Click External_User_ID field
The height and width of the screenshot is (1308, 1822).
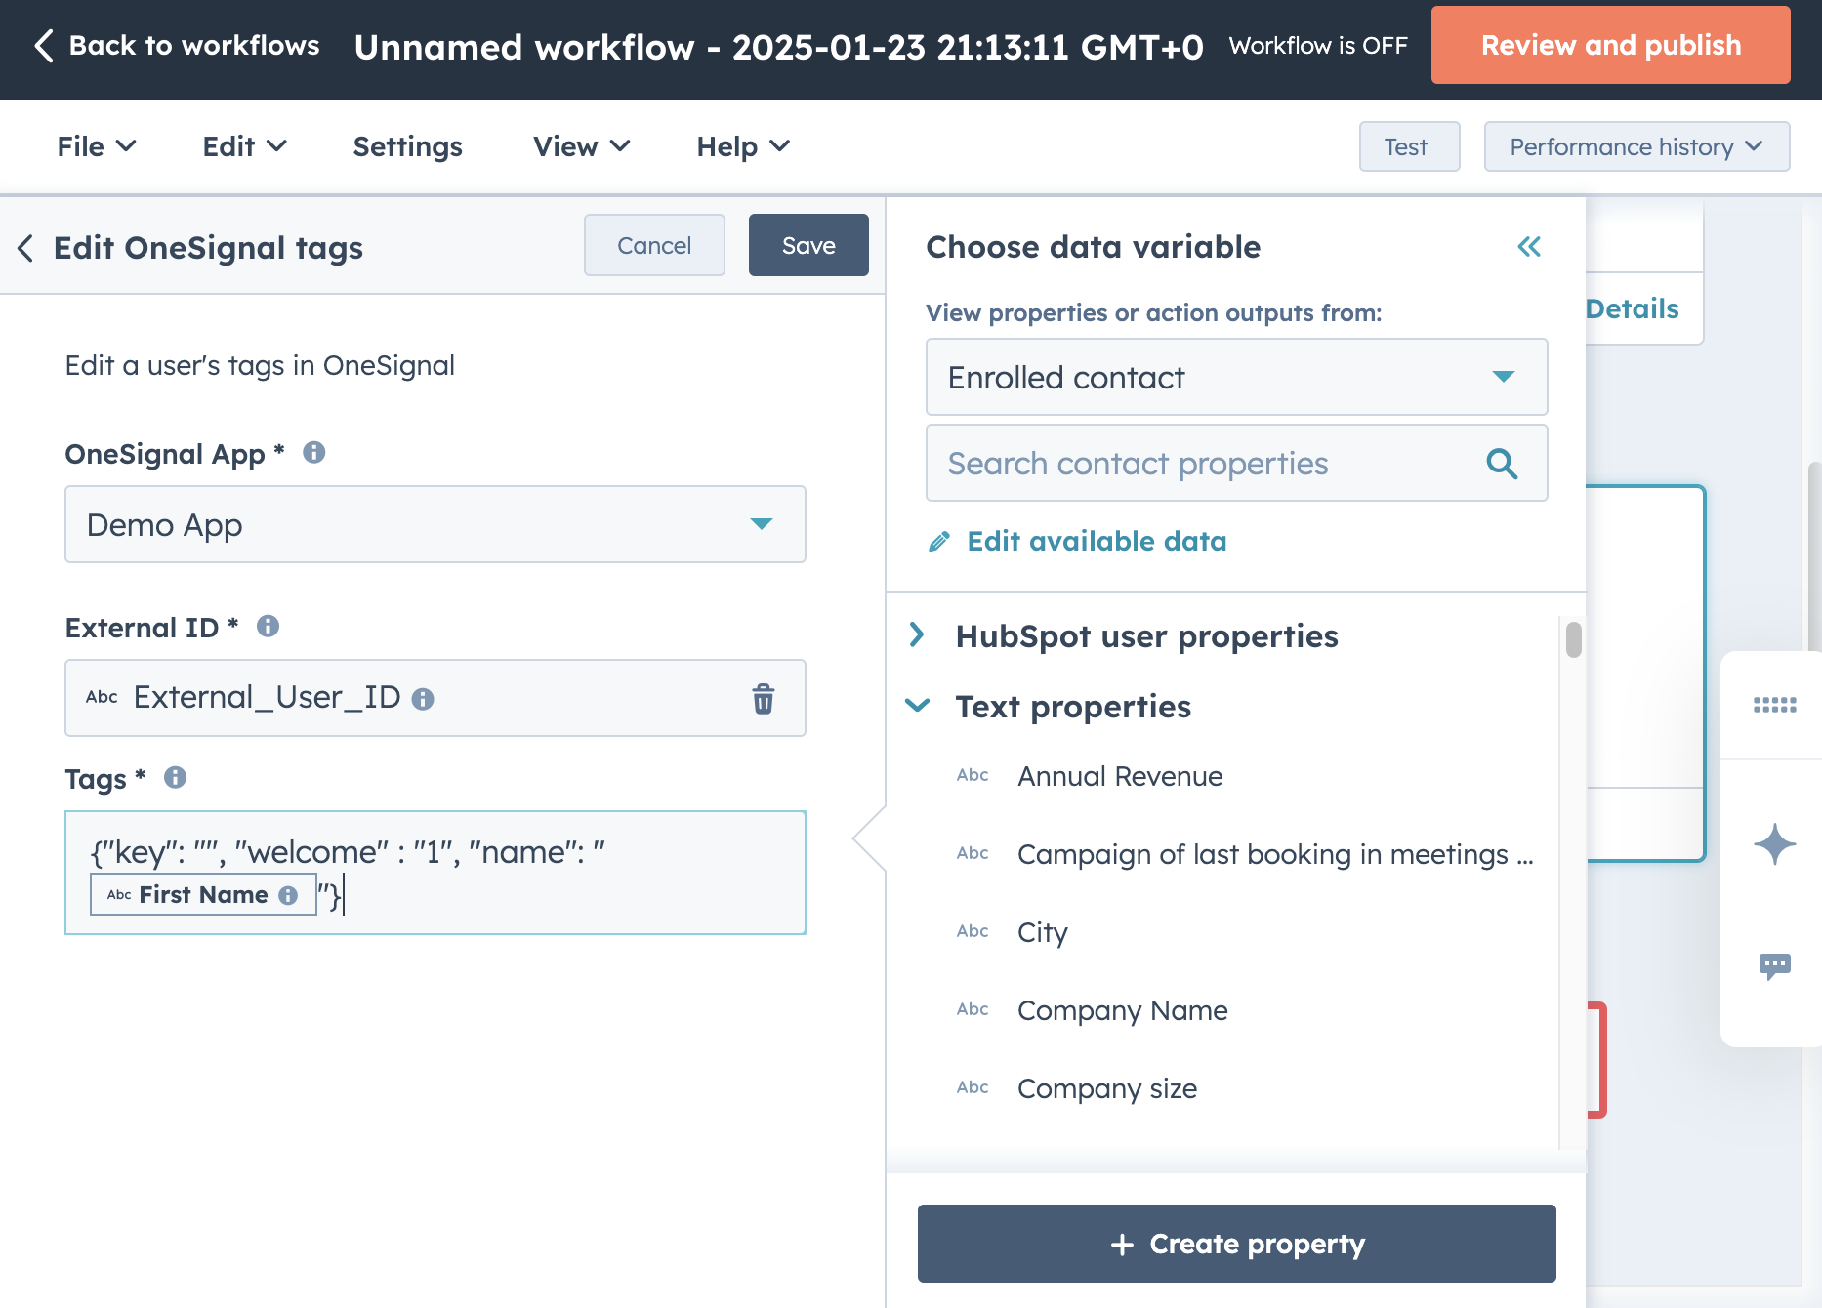[x=435, y=698]
